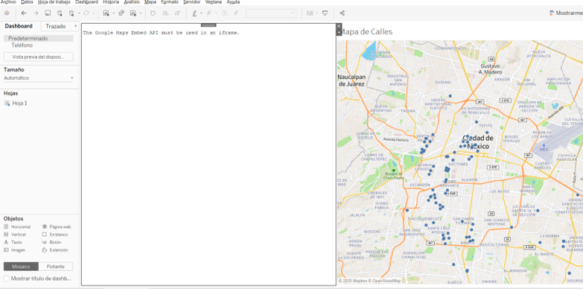The image size is (583, 289).
Task: Open the show cards dropdown arrow
Action: [x=316, y=13]
